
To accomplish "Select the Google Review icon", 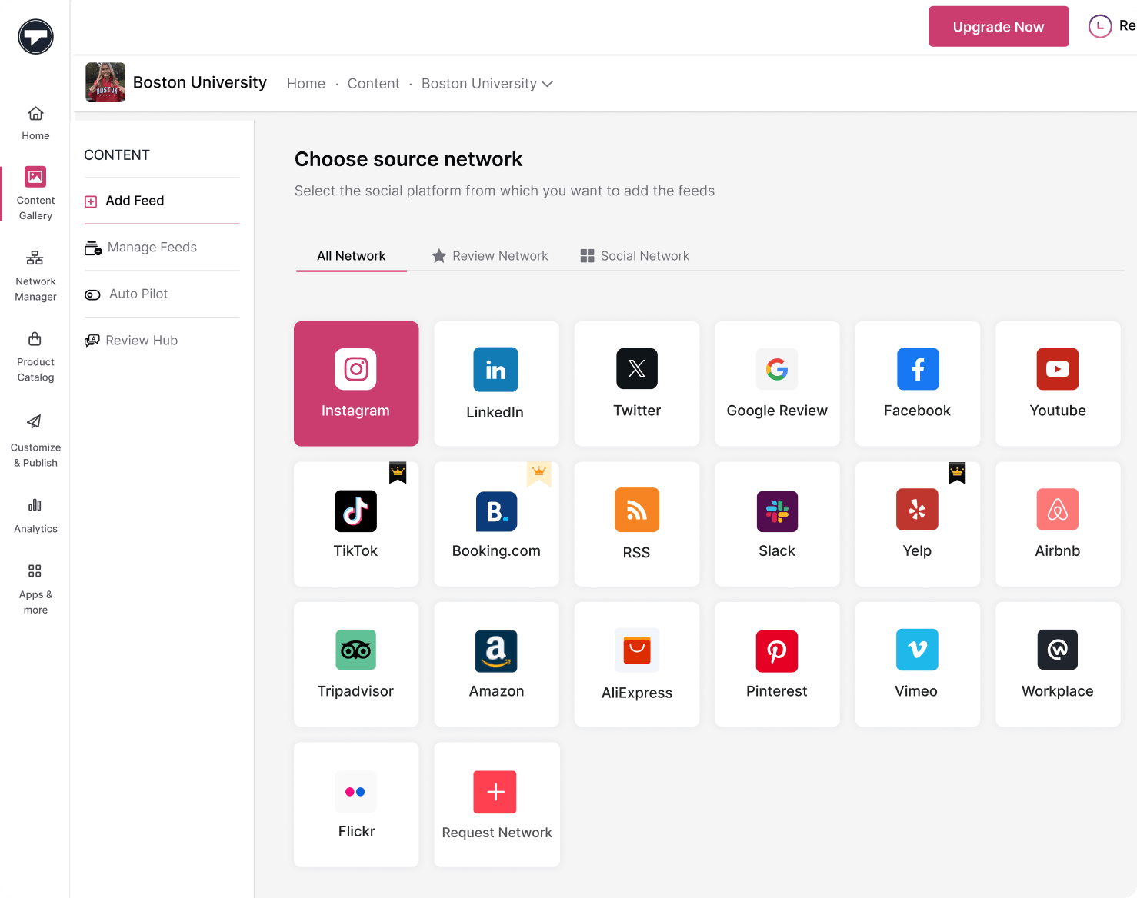I will [777, 369].
